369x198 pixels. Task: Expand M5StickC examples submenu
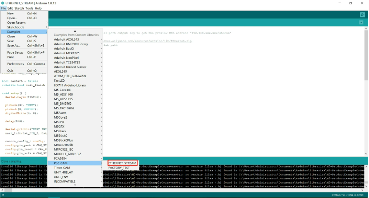tap(75, 136)
